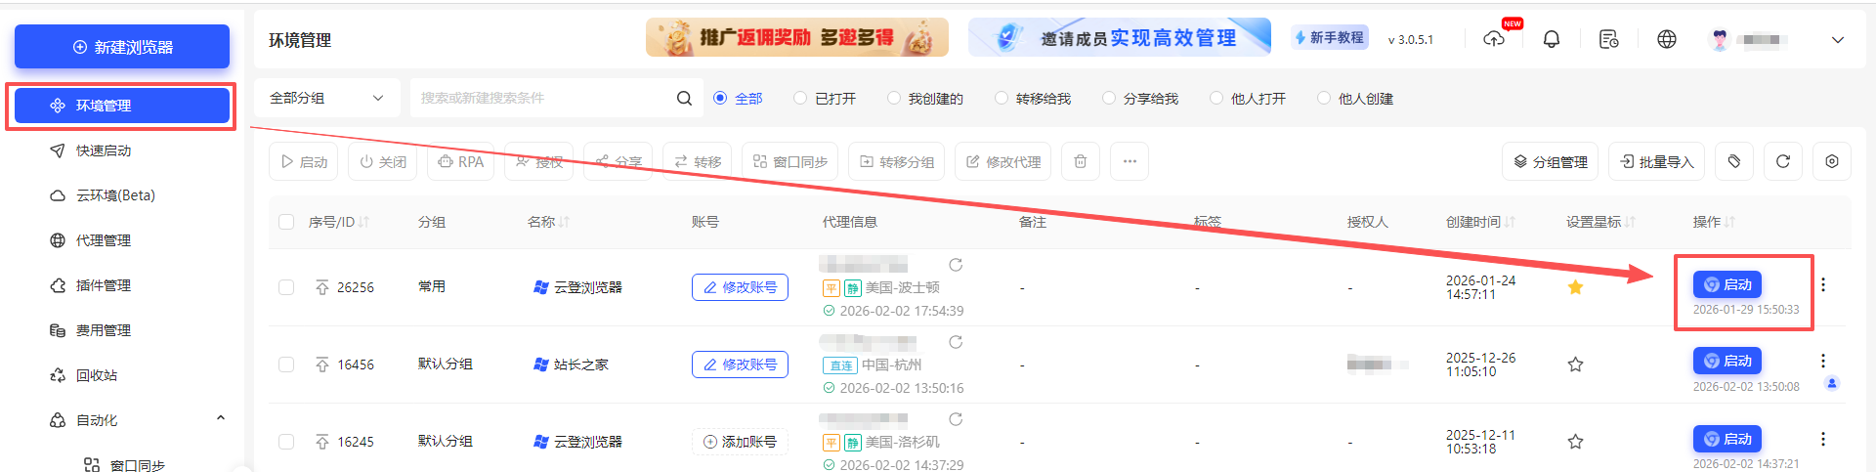
Task: Click 修改账号 for row 26256
Action: [x=740, y=287]
